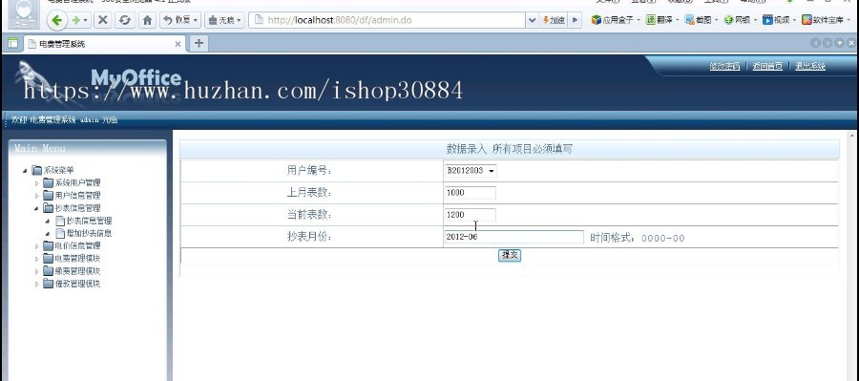
Task: Click the page icon beside 增加抄表信息
Action: (x=60, y=234)
